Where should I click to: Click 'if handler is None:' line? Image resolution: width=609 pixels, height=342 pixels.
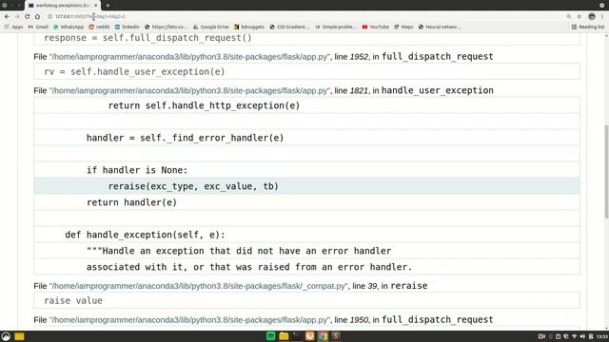[x=306, y=170]
